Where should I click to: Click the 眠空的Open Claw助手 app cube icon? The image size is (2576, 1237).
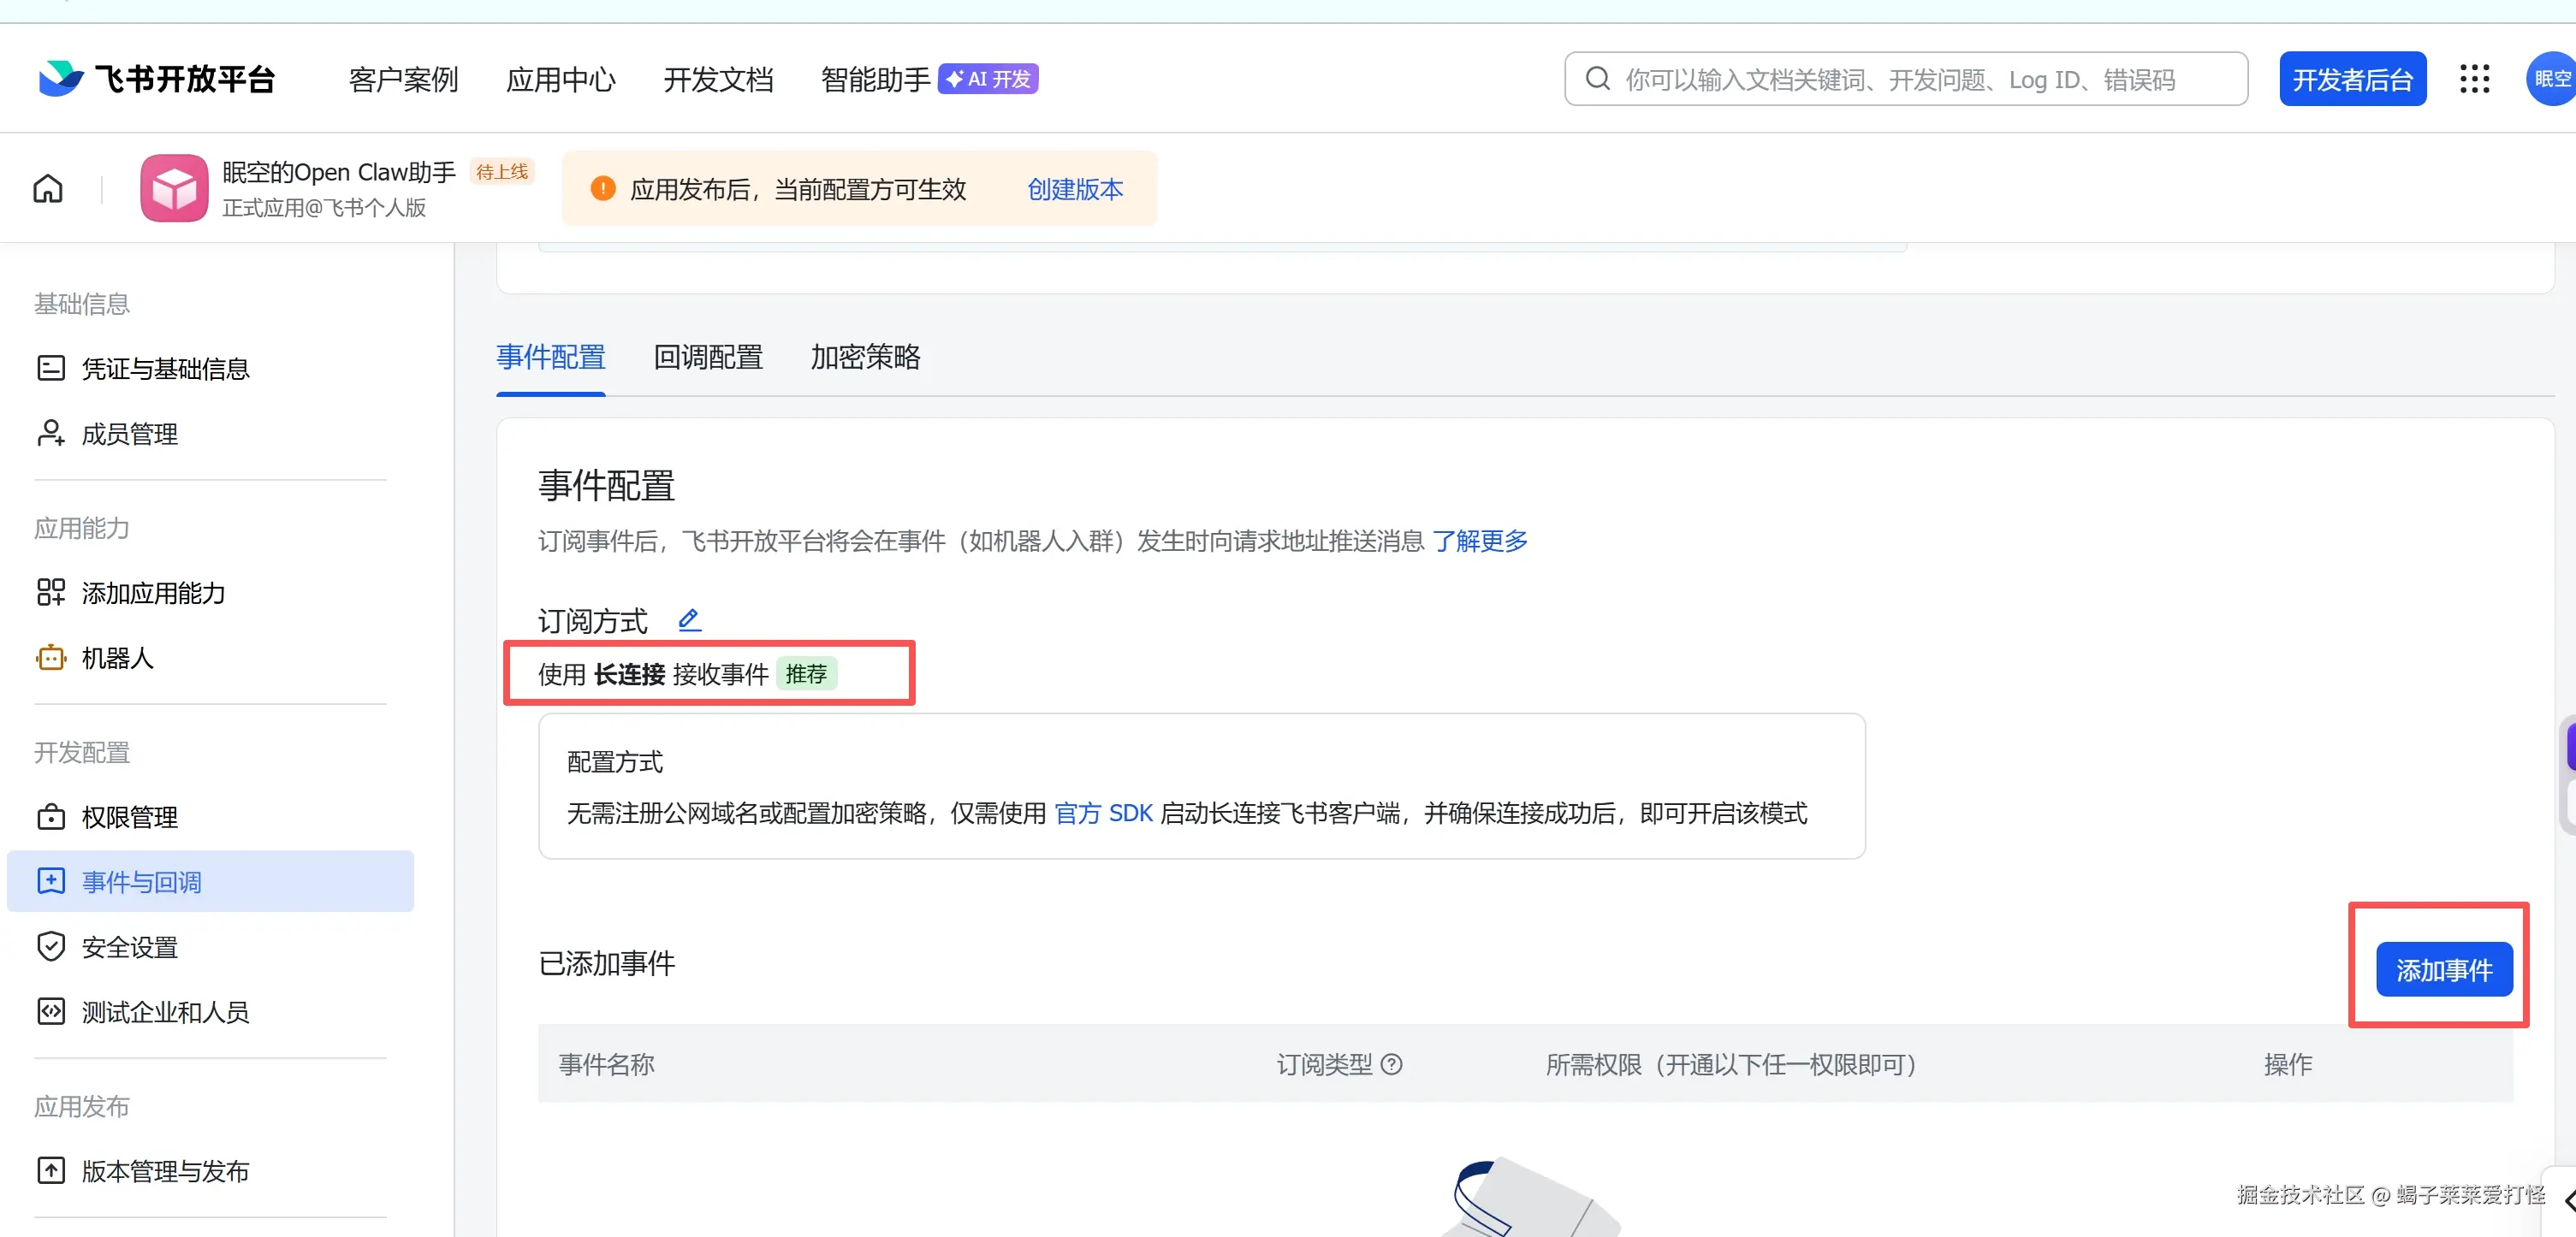174,188
